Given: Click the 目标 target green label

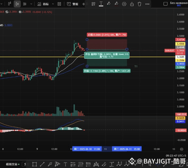Looking at the screenshot, I should (107, 71).
